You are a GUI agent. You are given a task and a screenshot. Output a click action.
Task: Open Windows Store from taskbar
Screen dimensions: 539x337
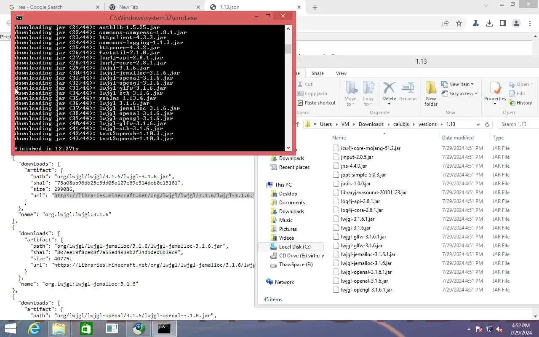(x=86, y=329)
